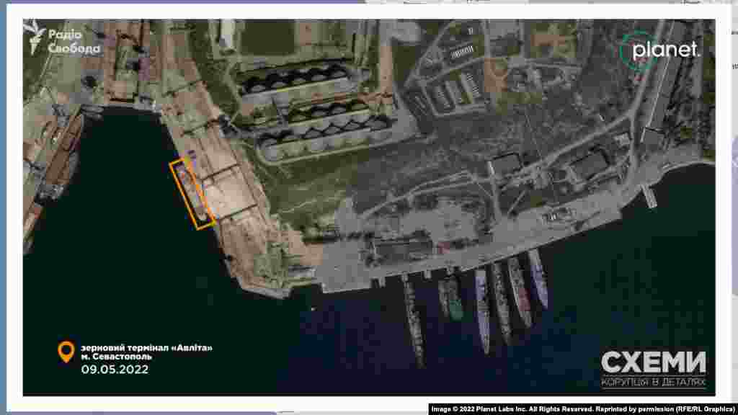
Task: Click the top row of grain silos
Action: (295, 78)
